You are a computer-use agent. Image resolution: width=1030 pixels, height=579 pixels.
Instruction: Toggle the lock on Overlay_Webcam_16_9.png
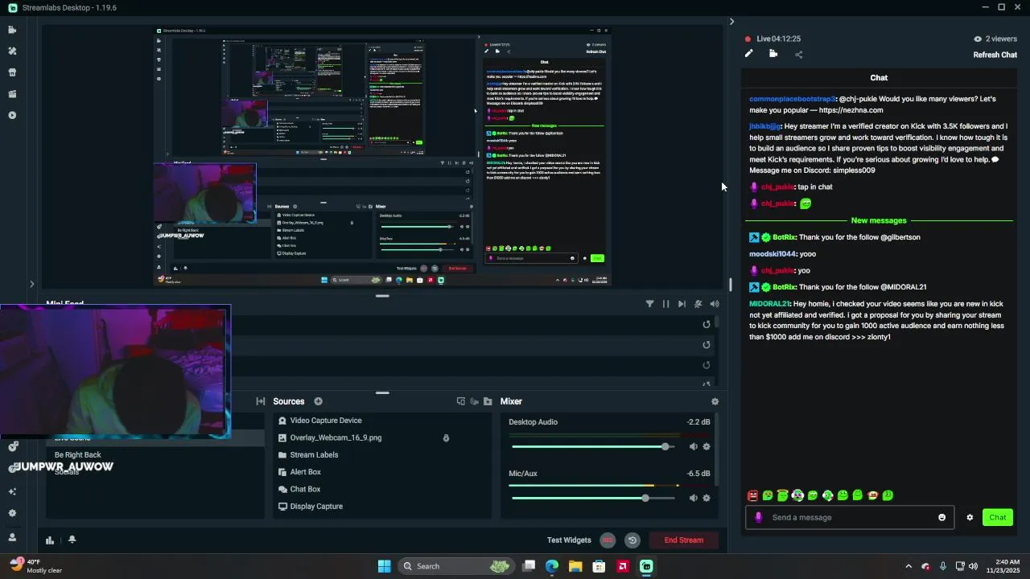[x=446, y=437]
